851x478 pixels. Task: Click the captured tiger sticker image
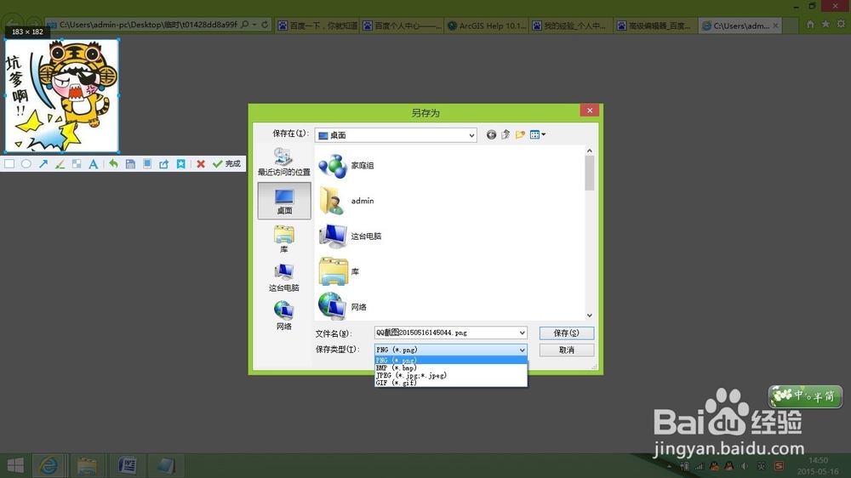[62, 95]
